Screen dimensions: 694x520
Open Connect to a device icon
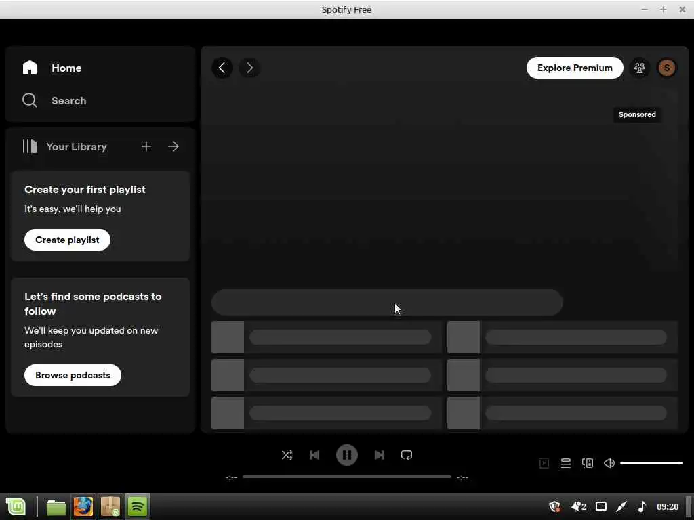click(588, 463)
